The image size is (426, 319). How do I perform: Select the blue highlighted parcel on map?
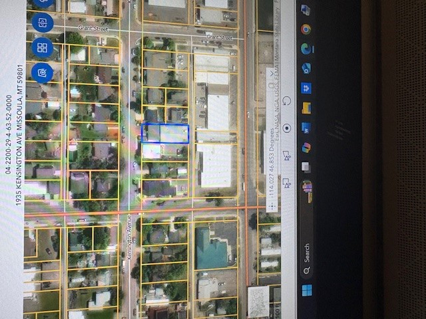tap(164, 134)
